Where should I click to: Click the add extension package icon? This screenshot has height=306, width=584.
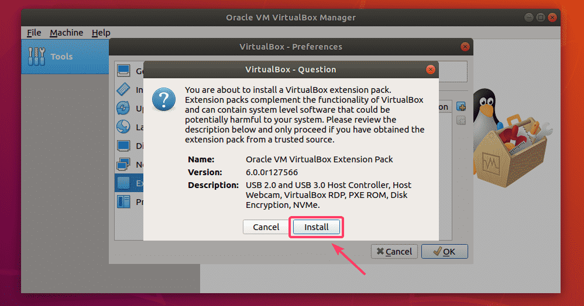[461, 107]
